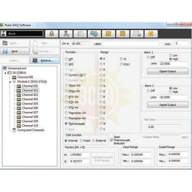Click the panel layout toolbar icon
The image size is (192, 192).
pos(80,34)
